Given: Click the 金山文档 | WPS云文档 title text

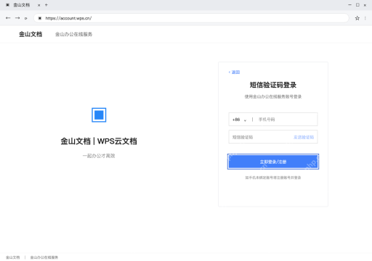Looking at the screenshot, I should point(99,141).
